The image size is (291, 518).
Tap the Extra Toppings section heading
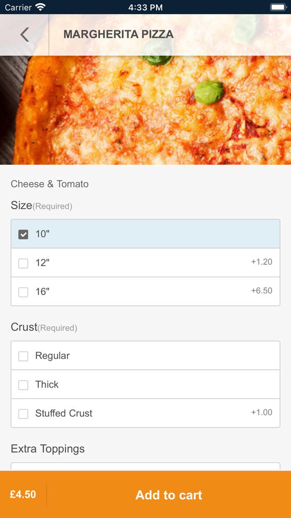point(48,449)
